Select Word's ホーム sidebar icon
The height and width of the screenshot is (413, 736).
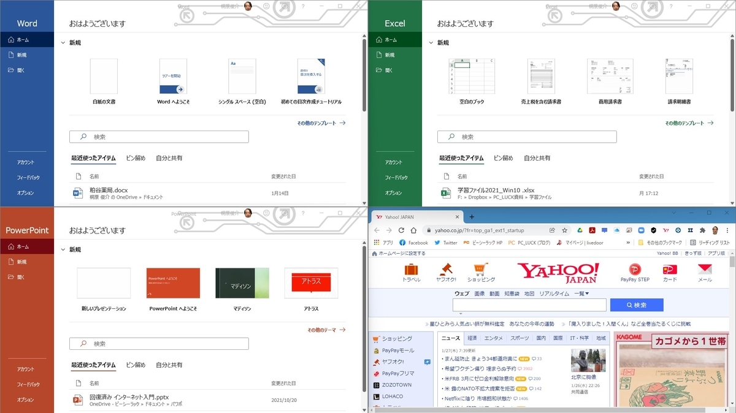coord(11,39)
